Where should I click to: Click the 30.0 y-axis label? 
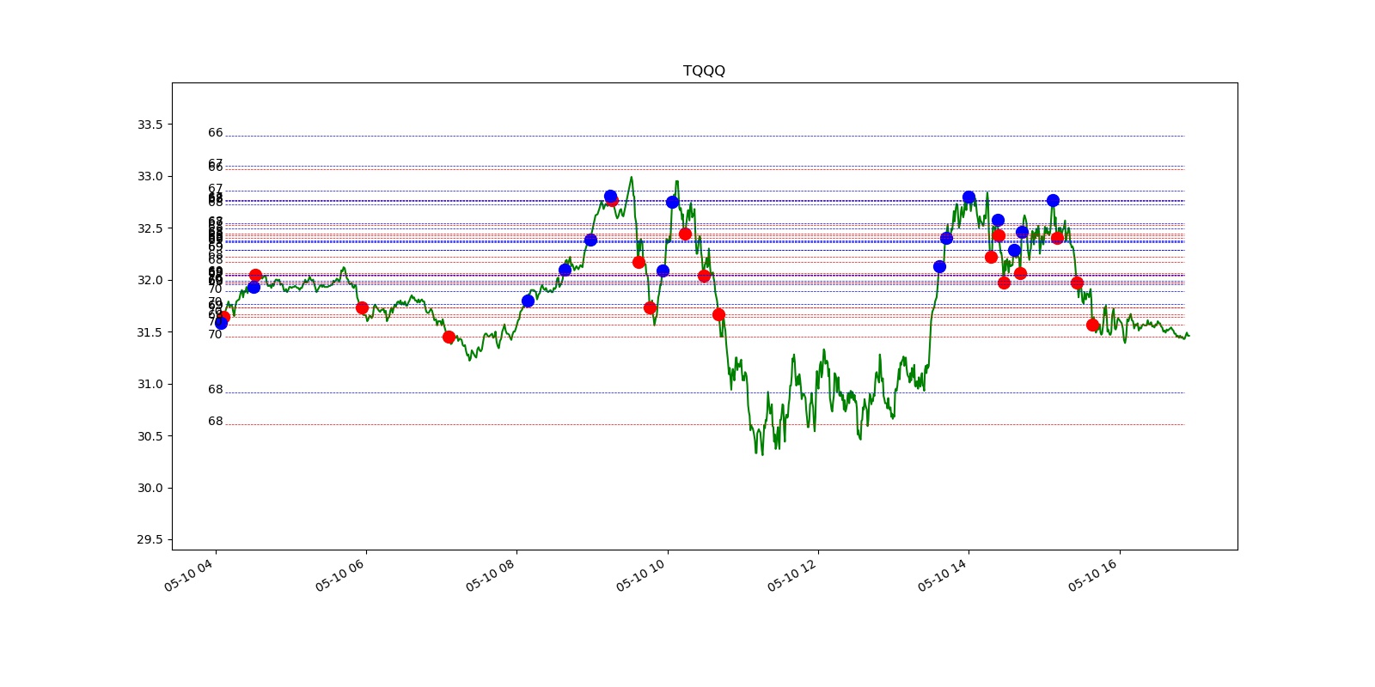point(150,488)
